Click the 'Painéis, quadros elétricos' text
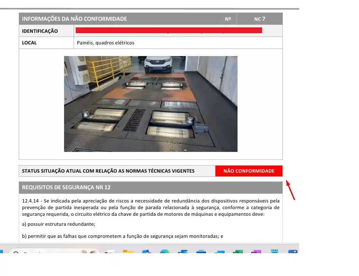 coord(106,43)
